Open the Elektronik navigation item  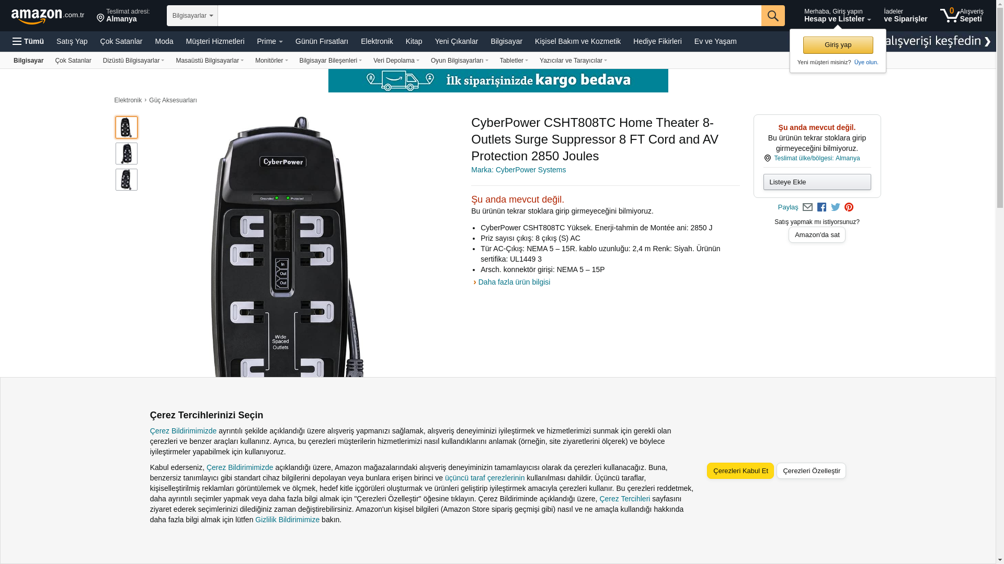tap(376, 41)
